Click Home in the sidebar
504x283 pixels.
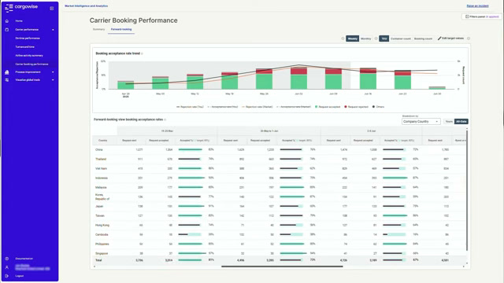point(19,21)
